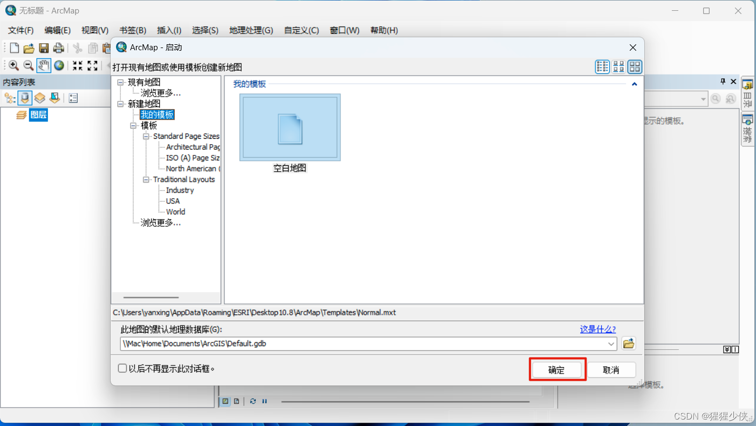Click the layout view icon at bottom
This screenshot has width=756, height=426.
pyautogui.click(x=236, y=401)
